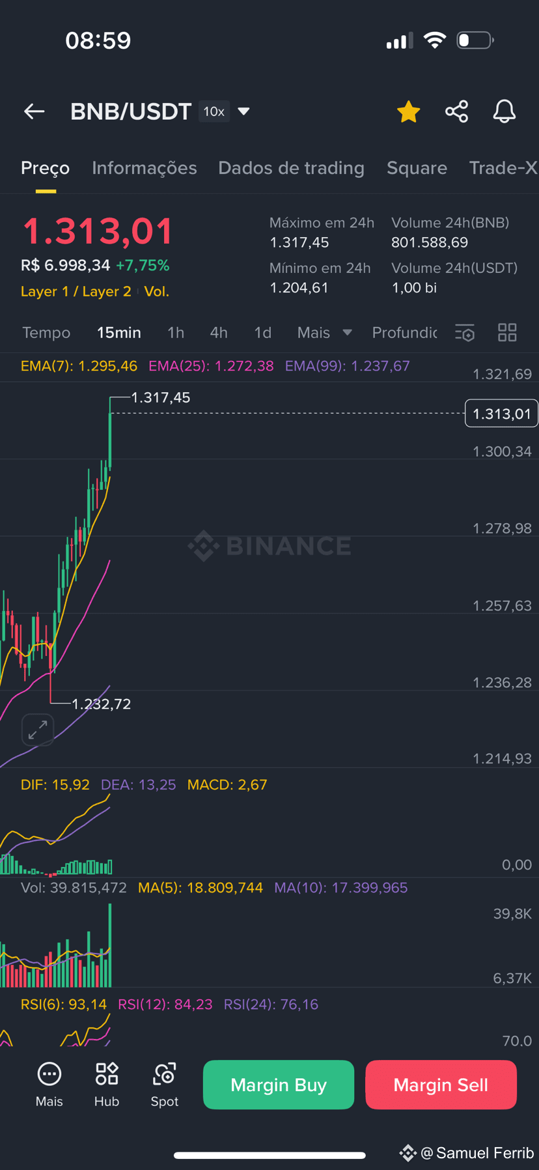Tap the MA(5) volume value
This screenshot has width=539, height=1170.
click(200, 888)
